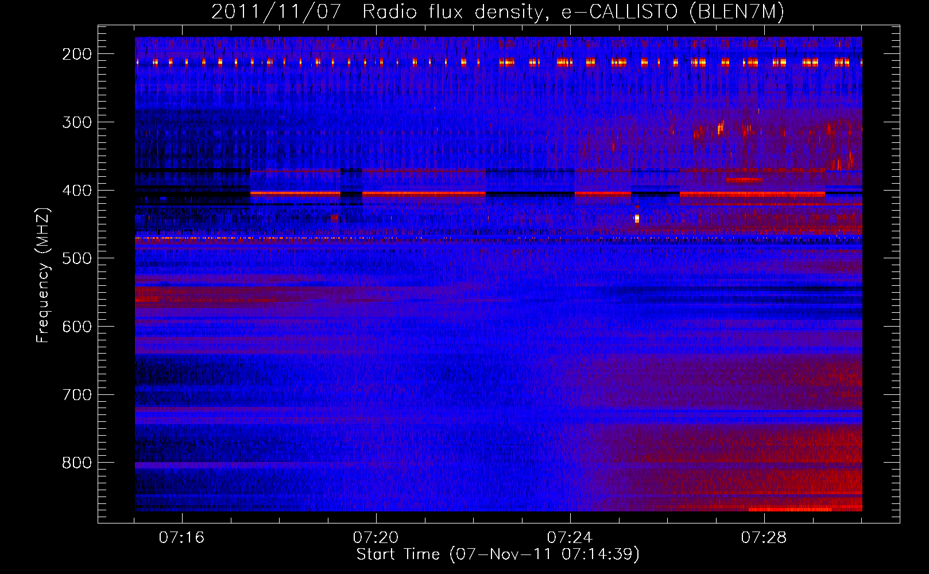Click the "Start Time (07-Nov-11 07:14:39)" label
This screenshot has width=929, height=574.
pos(498,554)
